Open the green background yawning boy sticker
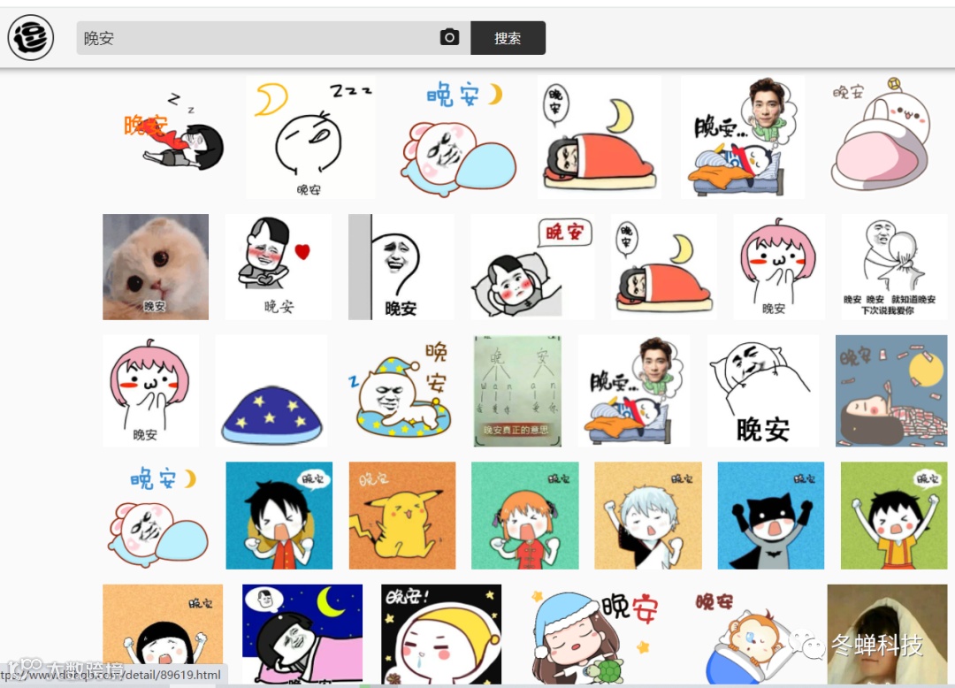This screenshot has height=688, width=955. 894,516
